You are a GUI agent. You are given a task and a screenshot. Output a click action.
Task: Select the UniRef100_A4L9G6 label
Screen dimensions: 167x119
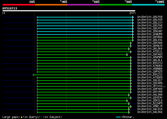(150, 112)
